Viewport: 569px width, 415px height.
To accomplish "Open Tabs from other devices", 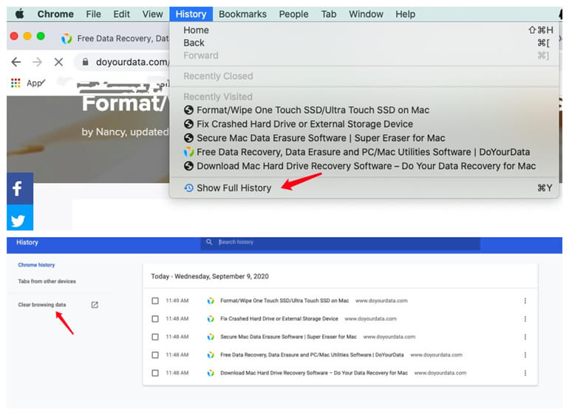I will tap(47, 281).
